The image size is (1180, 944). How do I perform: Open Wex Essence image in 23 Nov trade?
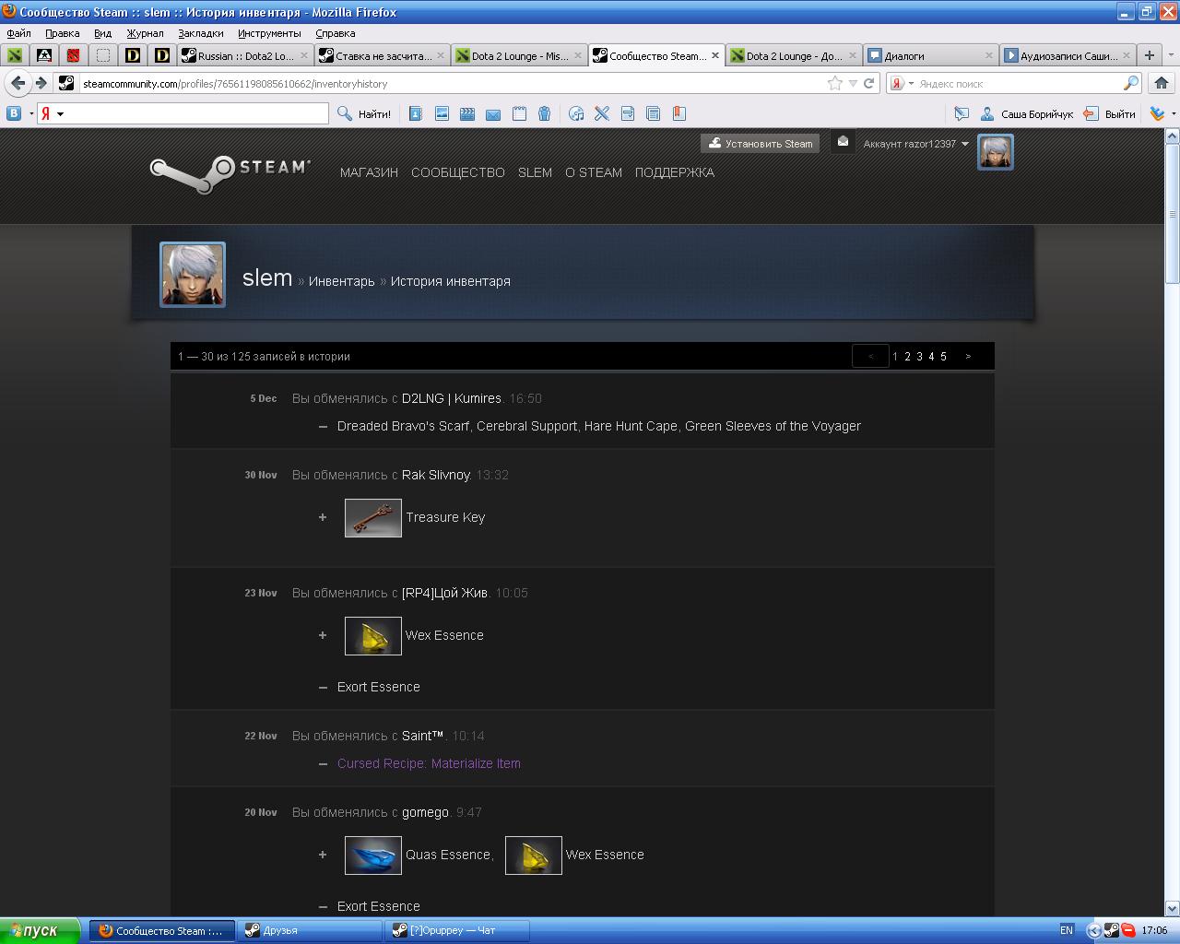pos(373,636)
